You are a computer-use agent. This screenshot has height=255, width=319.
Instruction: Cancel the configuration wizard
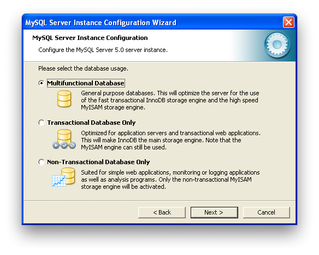point(267,212)
